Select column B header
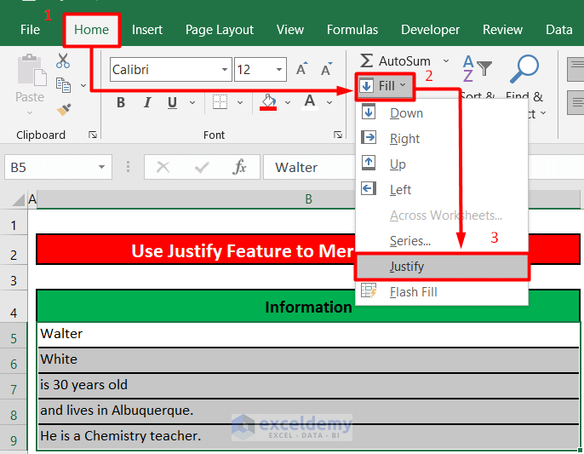Screen dimensions: 584x454 point(308,199)
